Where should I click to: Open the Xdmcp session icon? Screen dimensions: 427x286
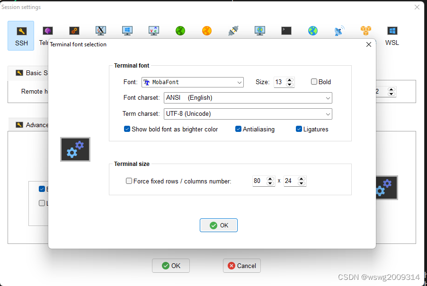pos(100,30)
